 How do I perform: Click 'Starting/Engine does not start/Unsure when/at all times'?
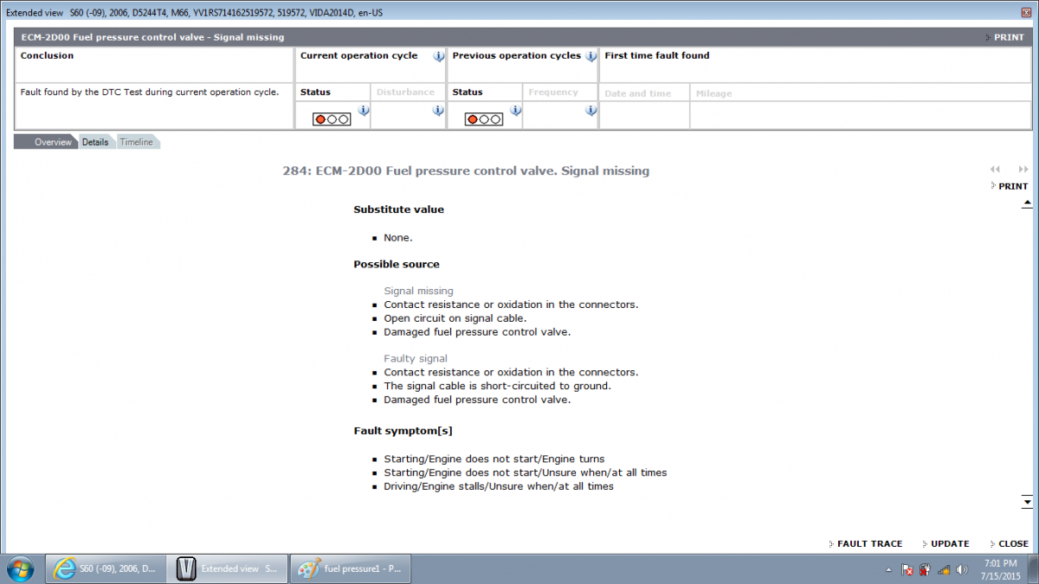pos(526,472)
